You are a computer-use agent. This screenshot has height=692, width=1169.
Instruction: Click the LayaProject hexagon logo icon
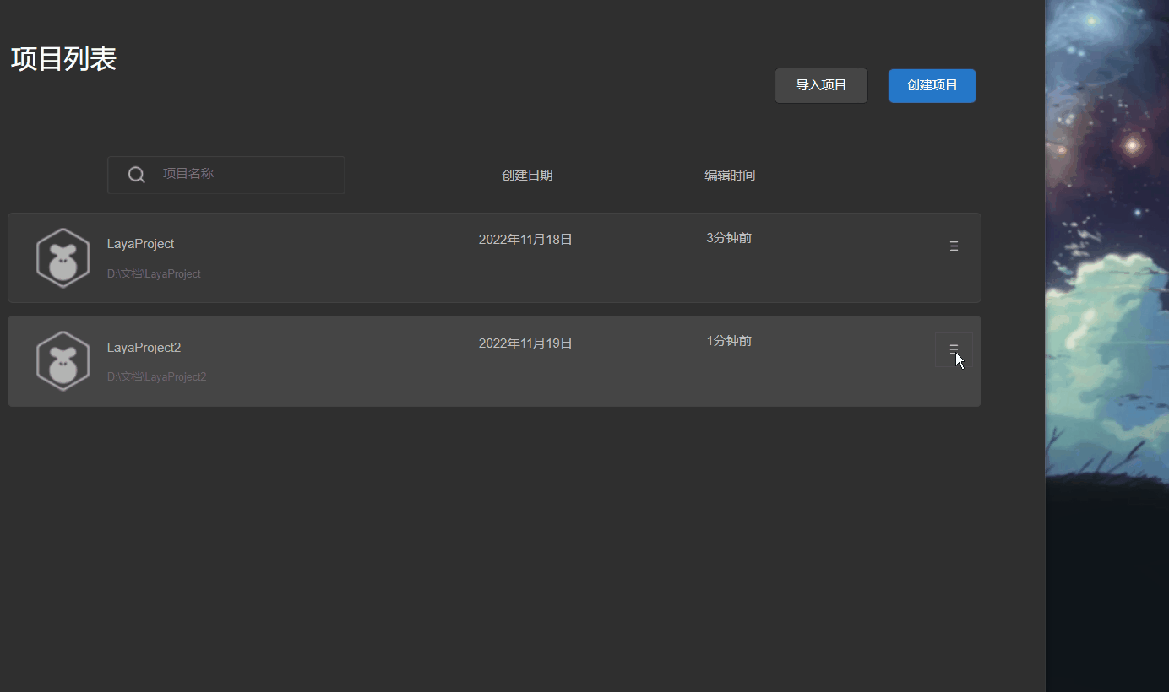pos(63,258)
